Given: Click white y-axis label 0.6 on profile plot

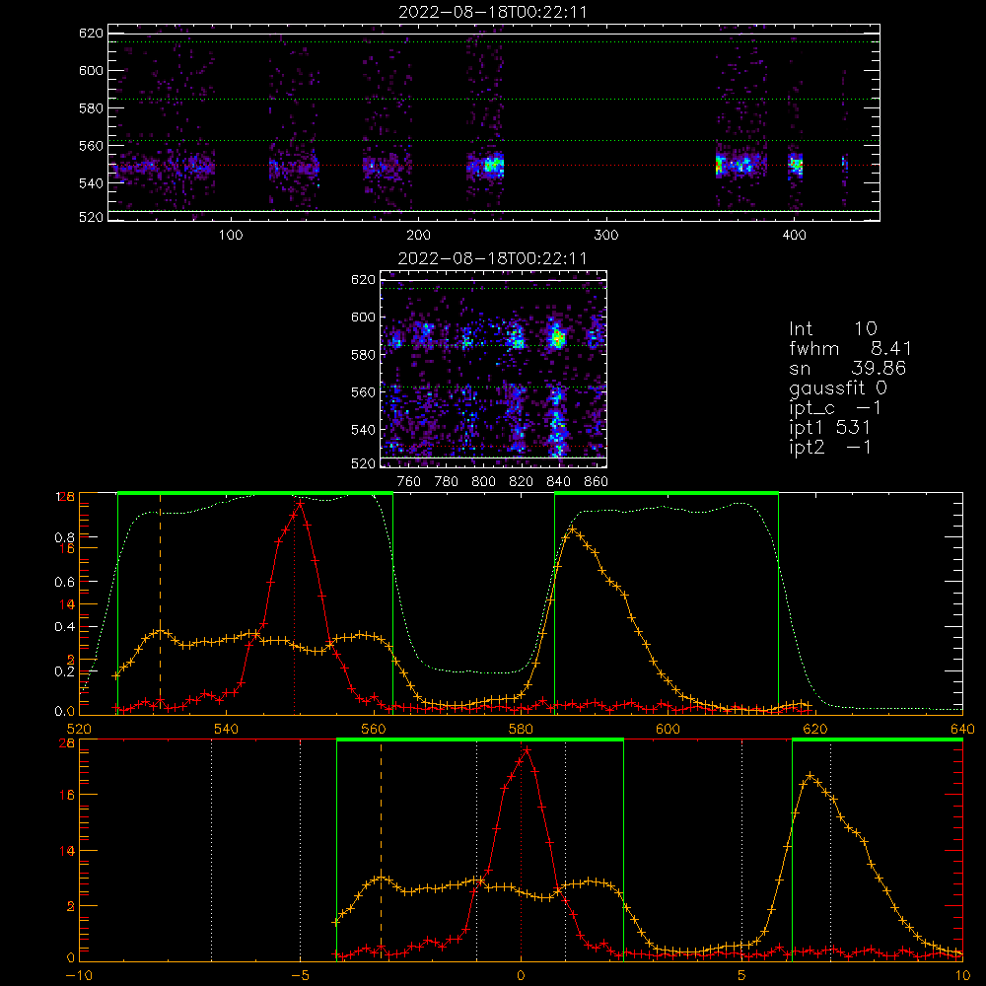Looking at the screenshot, I should point(65,583).
